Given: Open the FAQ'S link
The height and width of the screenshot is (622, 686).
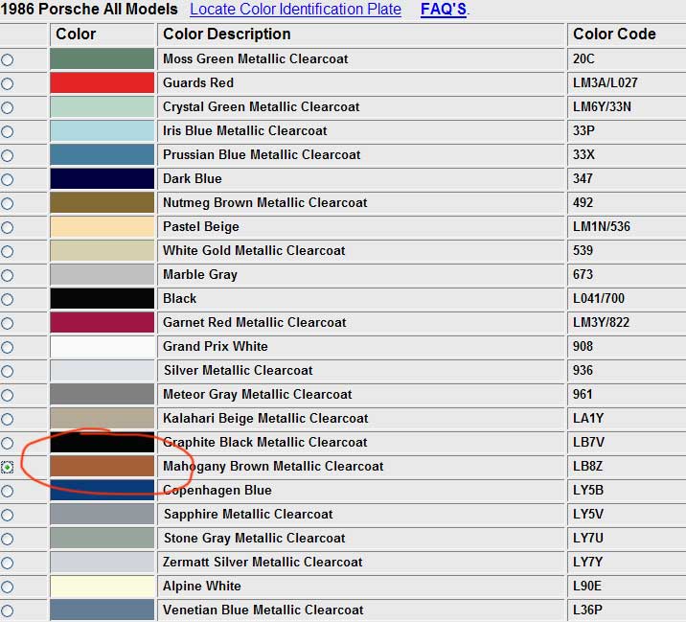Looking at the screenshot, I should click(x=444, y=10).
